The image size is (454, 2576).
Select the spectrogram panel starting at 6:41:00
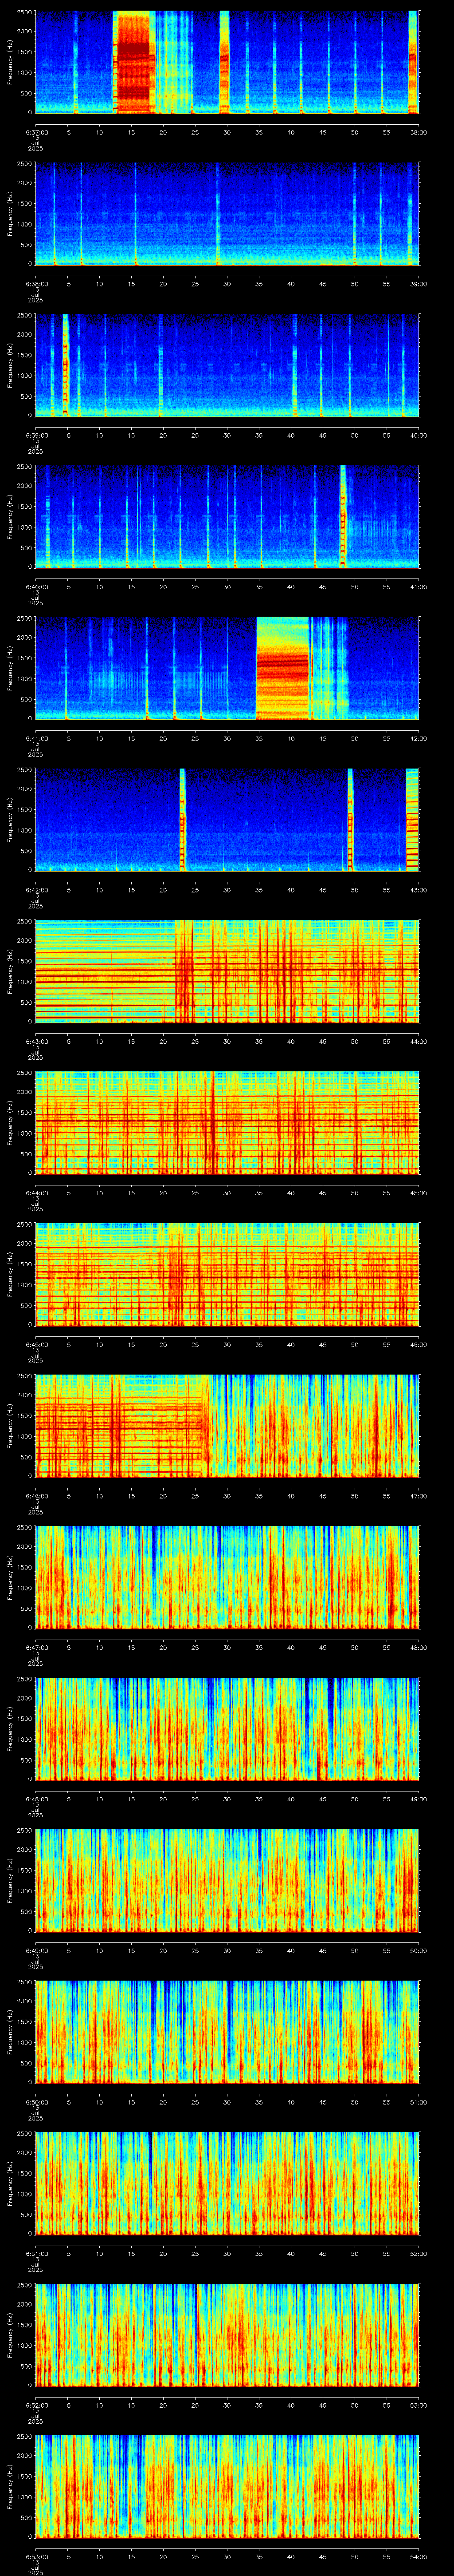click(x=227, y=668)
